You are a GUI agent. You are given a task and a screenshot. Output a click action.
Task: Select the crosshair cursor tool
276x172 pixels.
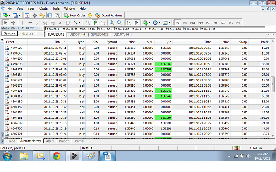pos(13,22)
